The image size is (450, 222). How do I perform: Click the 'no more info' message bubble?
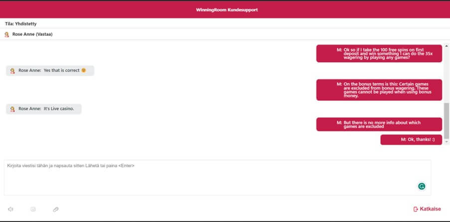379,124
